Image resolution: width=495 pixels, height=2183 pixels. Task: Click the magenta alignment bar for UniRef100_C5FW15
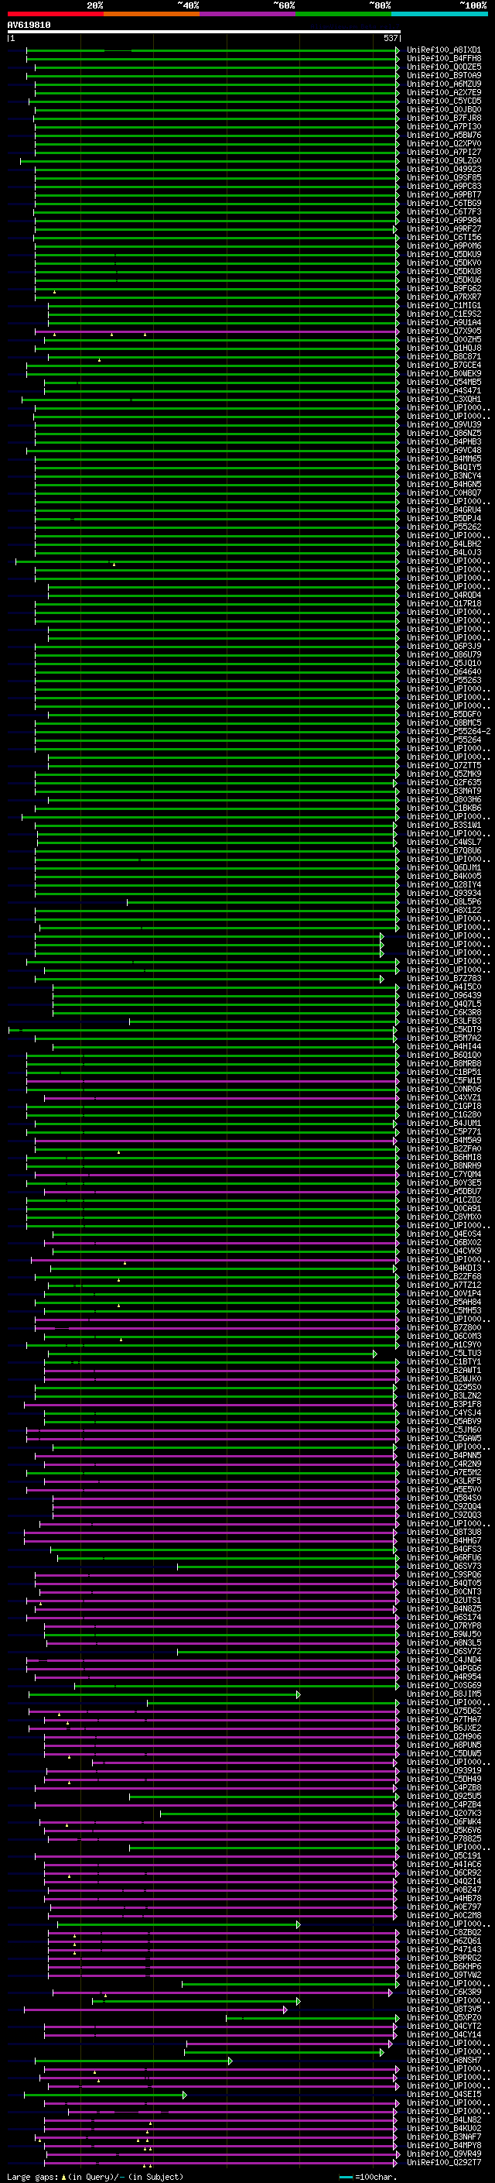coord(213,1080)
